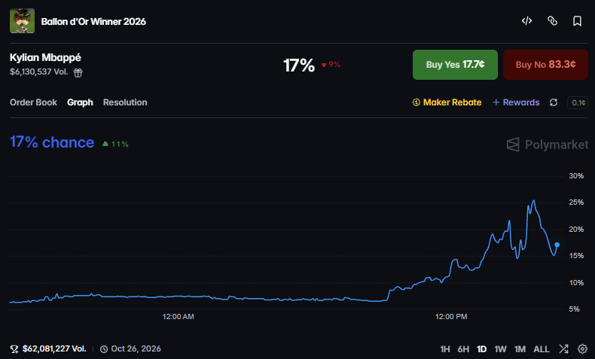Image resolution: width=595 pixels, height=359 pixels.
Task: Click the $62,081,227 Vol. total
Action: (54, 348)
